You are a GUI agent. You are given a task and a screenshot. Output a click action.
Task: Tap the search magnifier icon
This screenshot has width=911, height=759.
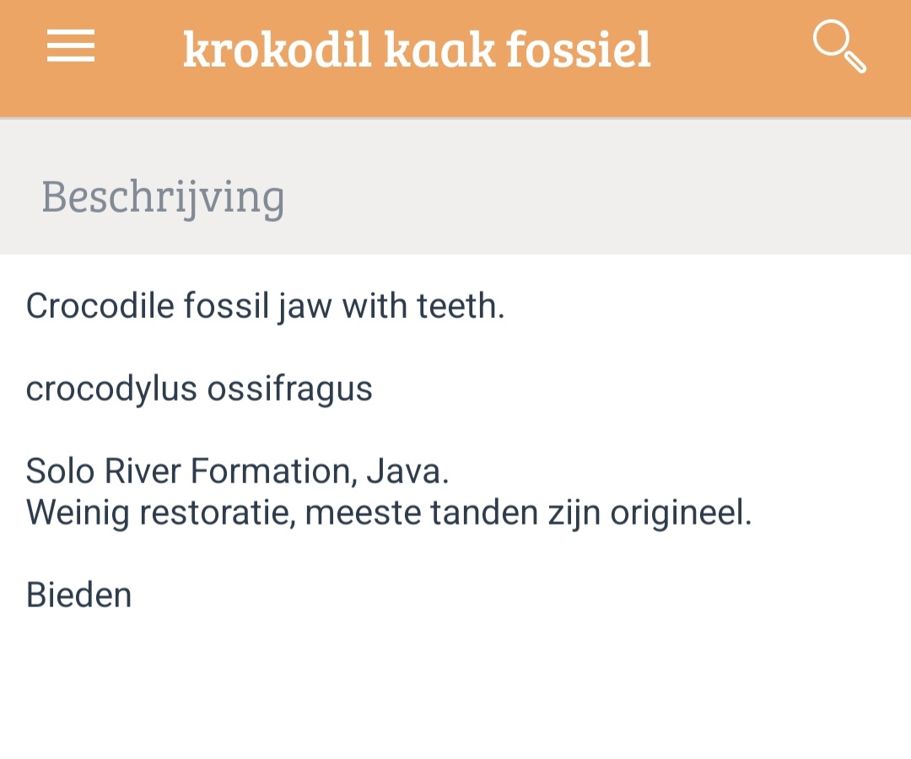pos(839,47)
